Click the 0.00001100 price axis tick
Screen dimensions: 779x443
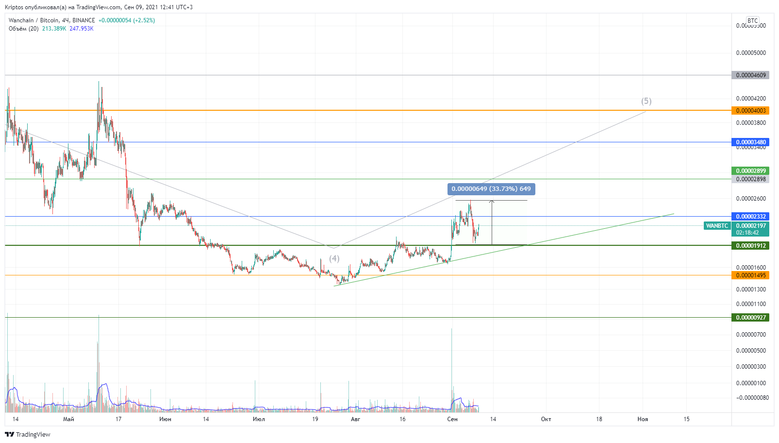click(751, 304)
